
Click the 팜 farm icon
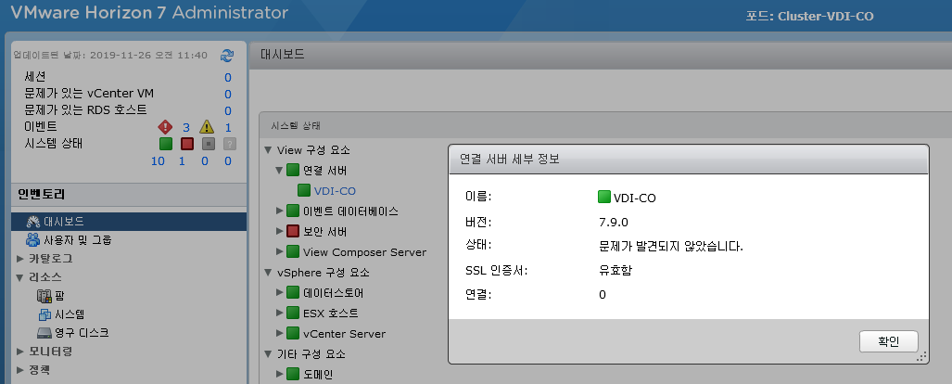(44, 296)
